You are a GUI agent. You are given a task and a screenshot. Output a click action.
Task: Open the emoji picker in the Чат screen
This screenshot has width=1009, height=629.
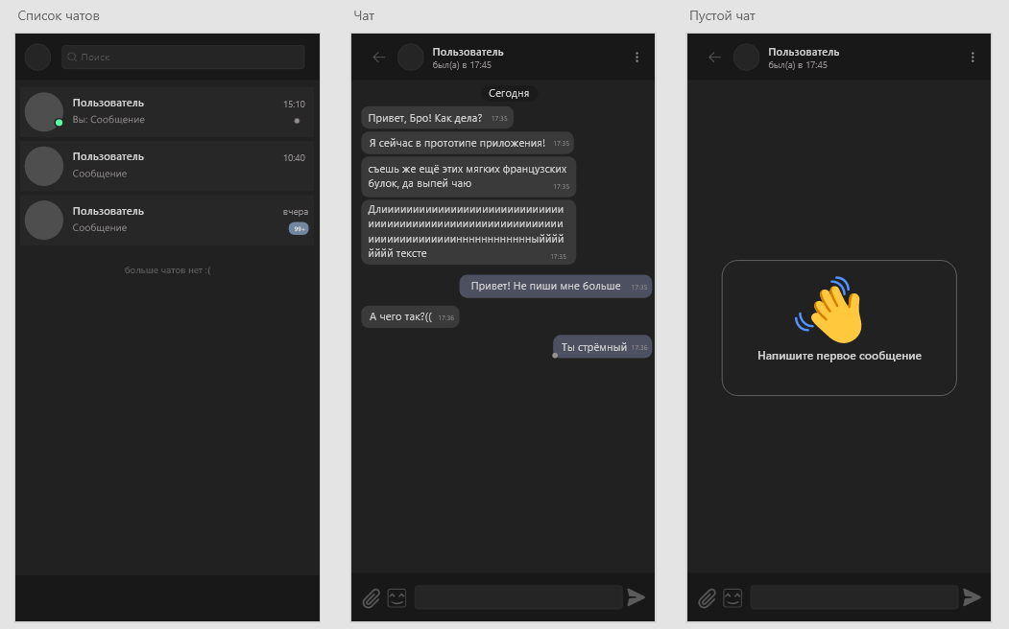pos(397,598)
